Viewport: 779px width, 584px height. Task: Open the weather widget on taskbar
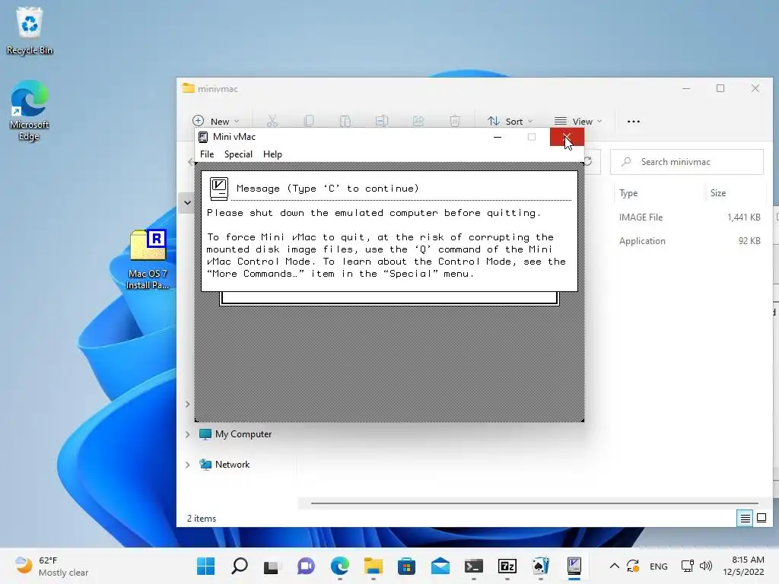tap(51, 566)
